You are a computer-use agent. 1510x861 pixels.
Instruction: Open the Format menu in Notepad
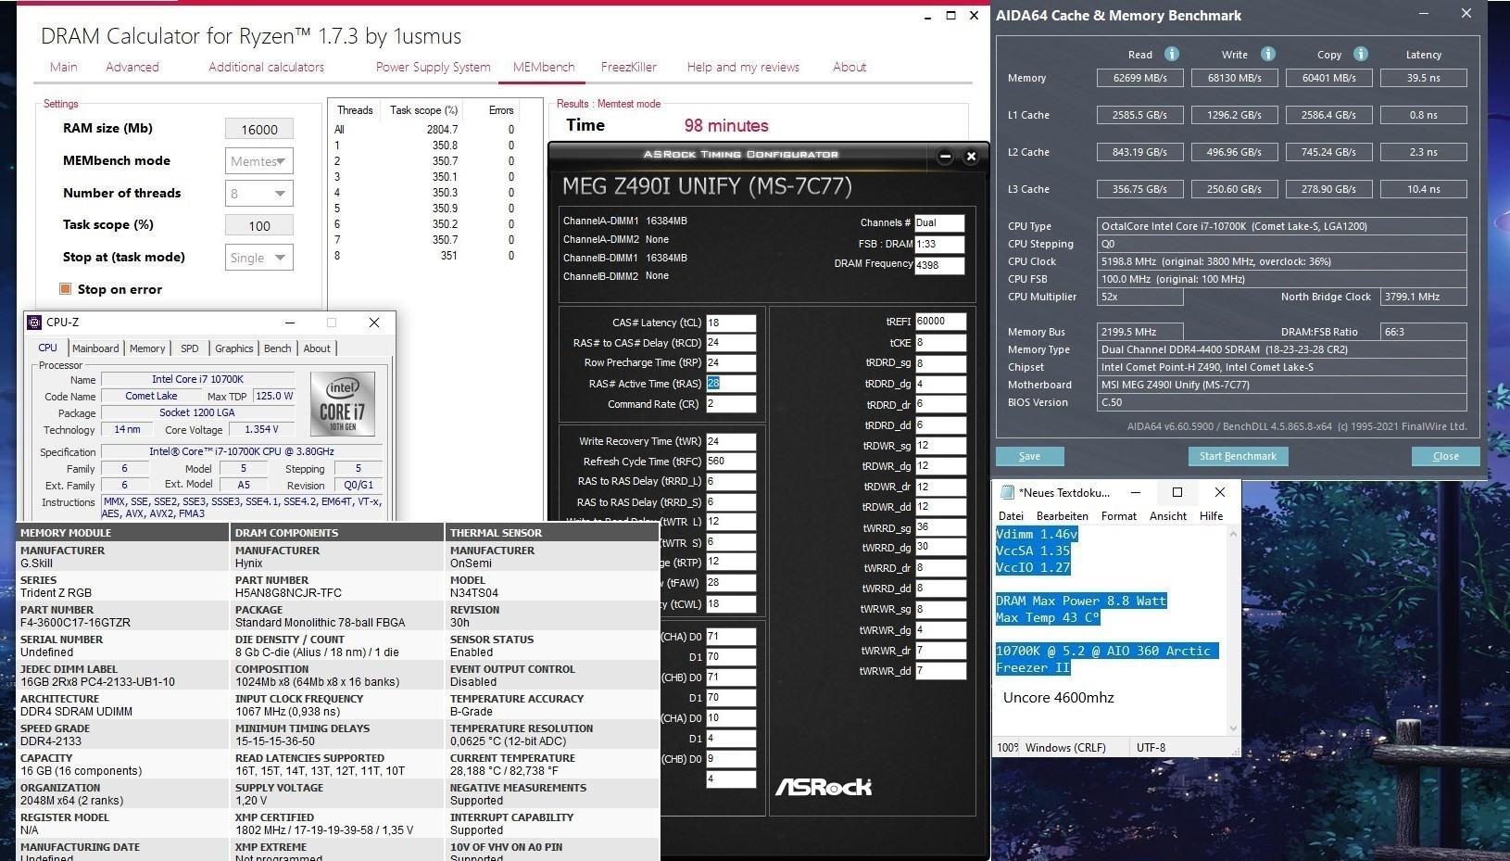pos(1118,516)
